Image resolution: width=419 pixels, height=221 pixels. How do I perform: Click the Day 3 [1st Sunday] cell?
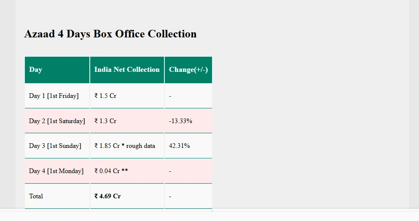click(x=57, y=146)
